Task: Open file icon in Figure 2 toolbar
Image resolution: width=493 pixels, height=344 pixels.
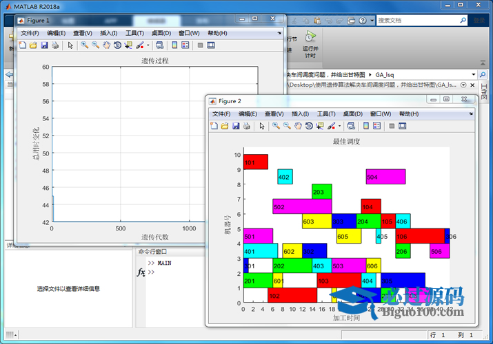Action: [225, 126]
